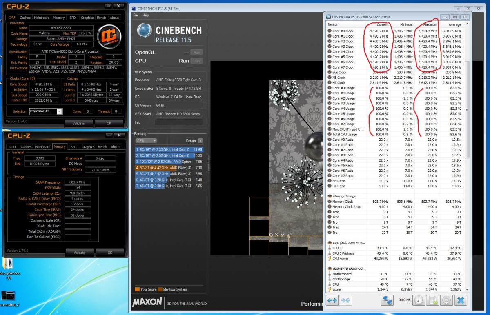Select Graphics tab in bottom CPU-Z window

tap(88, 147)
